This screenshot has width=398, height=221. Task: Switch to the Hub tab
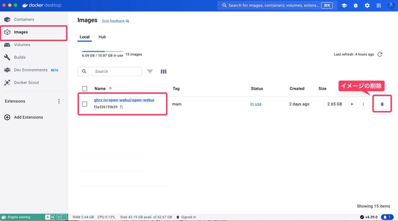pyautogui.click(x=102, y=37)
